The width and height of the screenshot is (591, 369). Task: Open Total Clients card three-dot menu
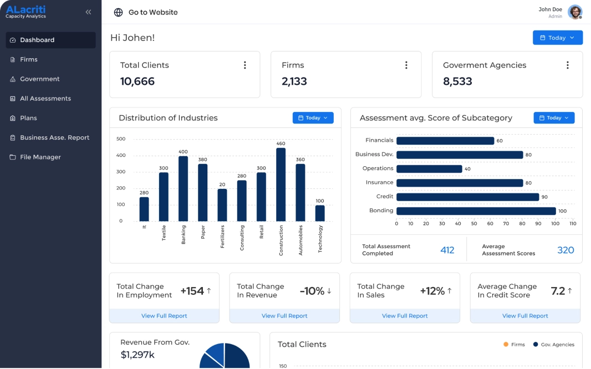[x=244, y=65]
